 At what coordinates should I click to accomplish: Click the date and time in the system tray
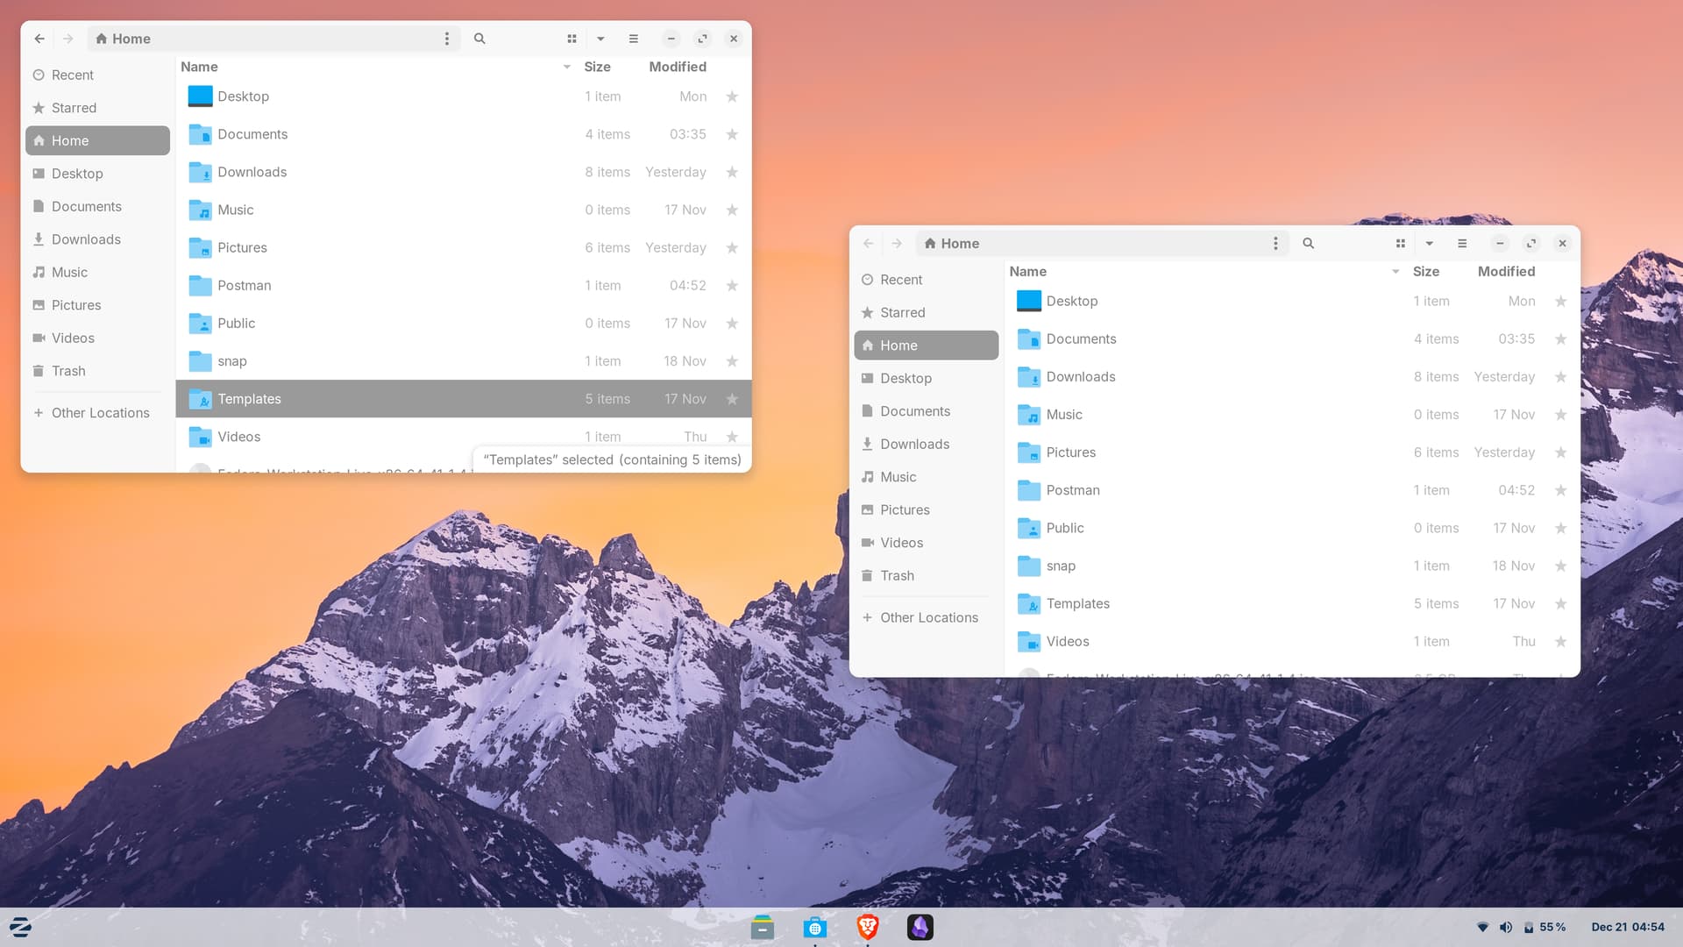pyautogui.click(x=1626, y=926)
